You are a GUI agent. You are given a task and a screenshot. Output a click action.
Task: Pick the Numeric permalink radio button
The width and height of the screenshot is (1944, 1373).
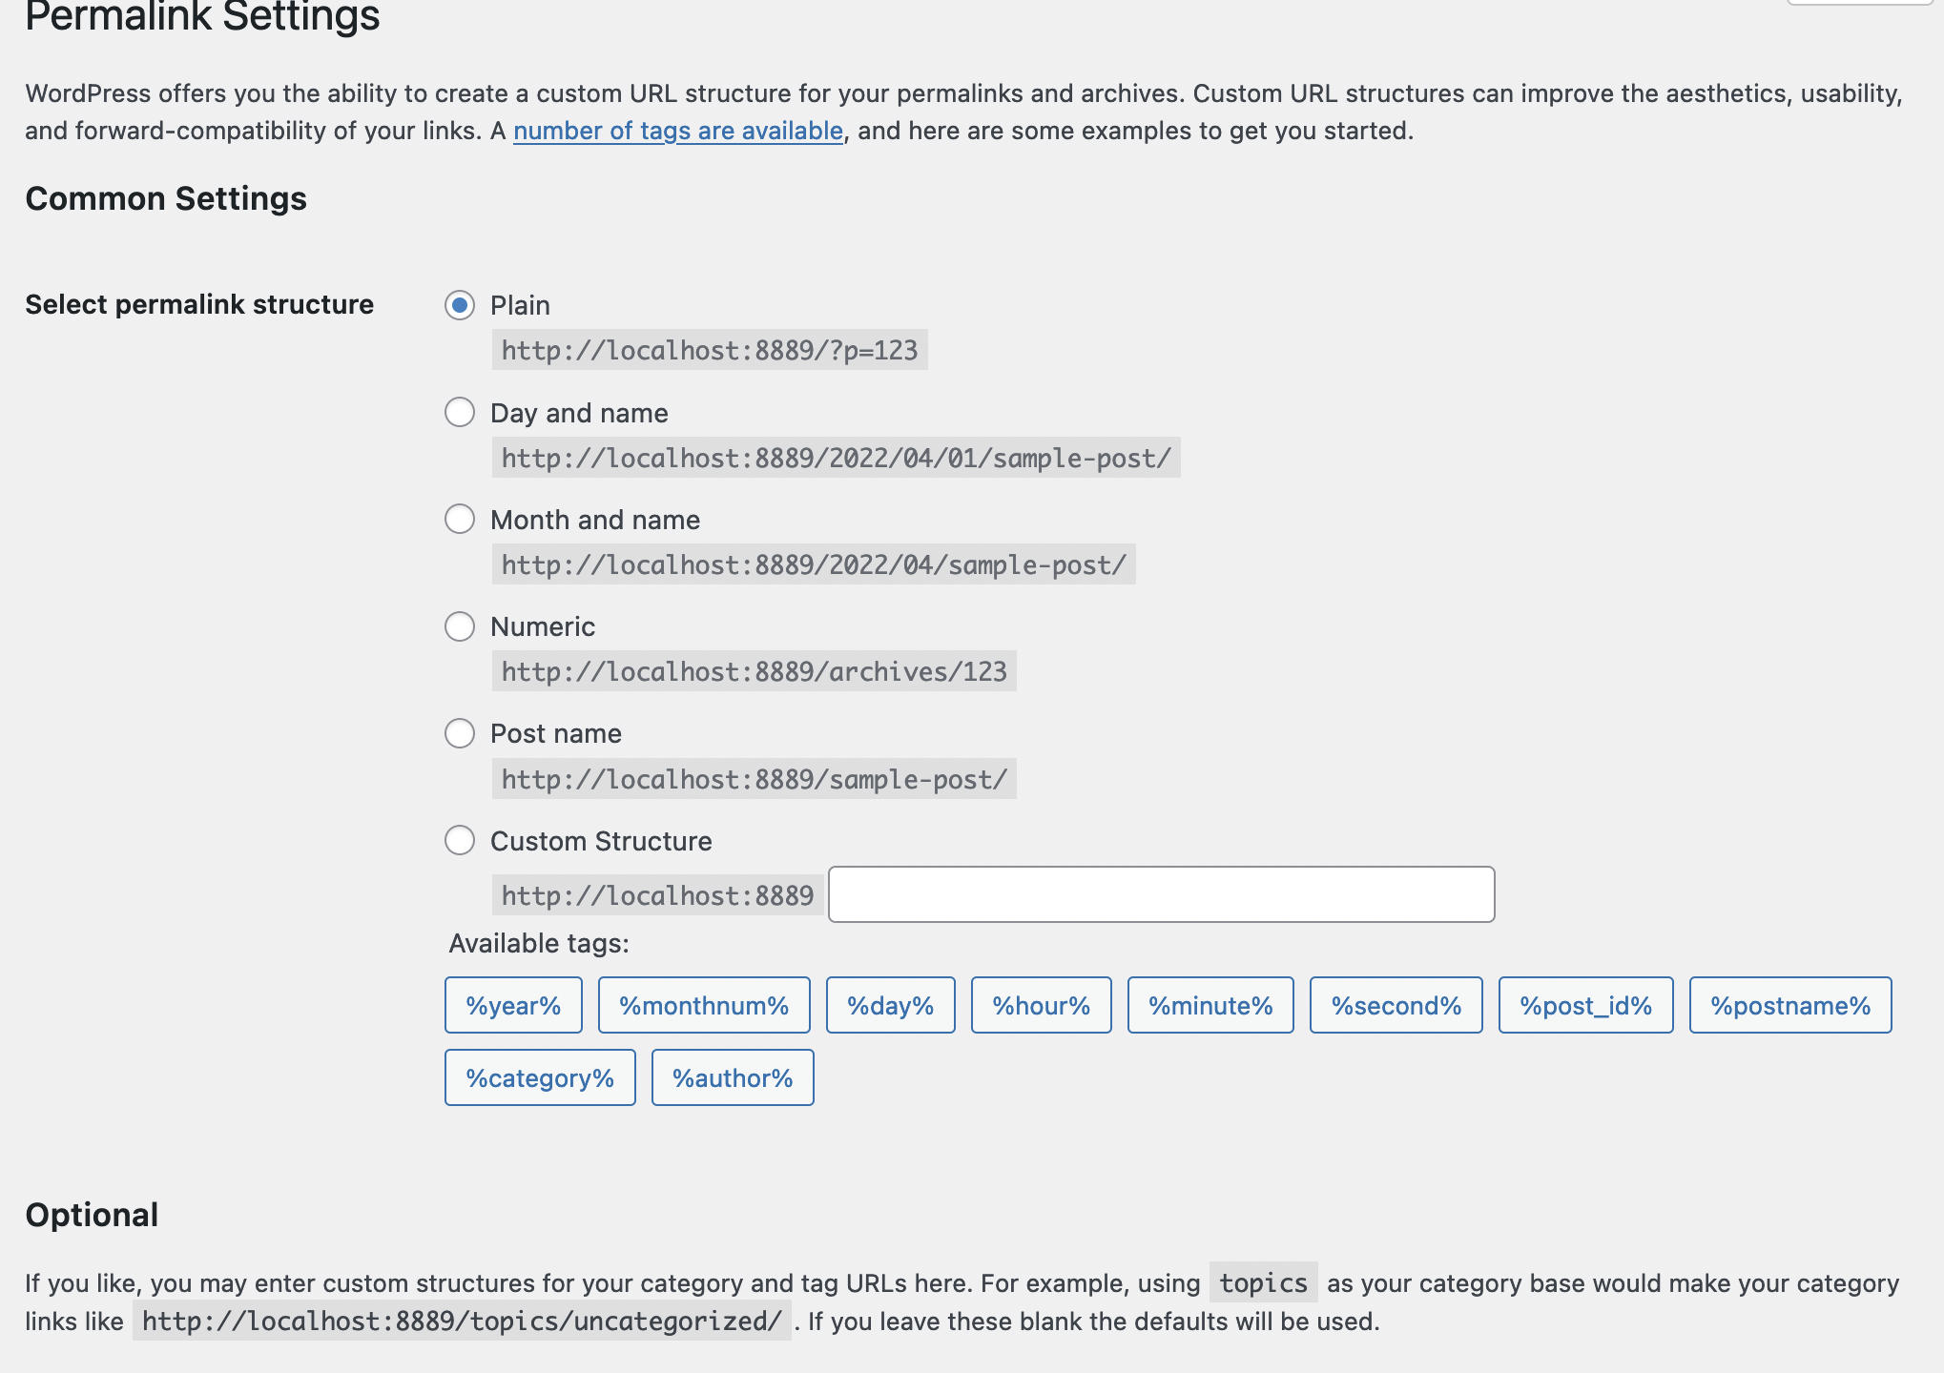point(460,626)
